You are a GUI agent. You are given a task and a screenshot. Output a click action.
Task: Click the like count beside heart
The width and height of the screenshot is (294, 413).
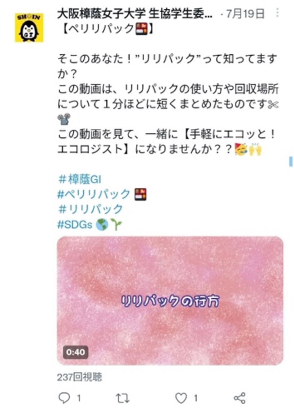point(196,398)
